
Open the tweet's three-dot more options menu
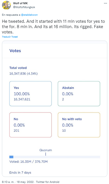click(105, 3)
